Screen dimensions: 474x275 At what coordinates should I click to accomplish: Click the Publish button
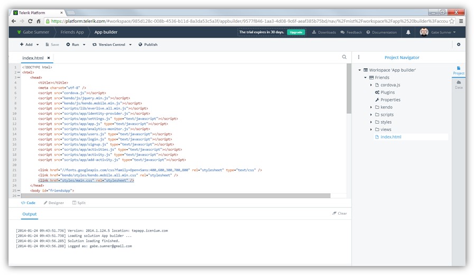148,44
